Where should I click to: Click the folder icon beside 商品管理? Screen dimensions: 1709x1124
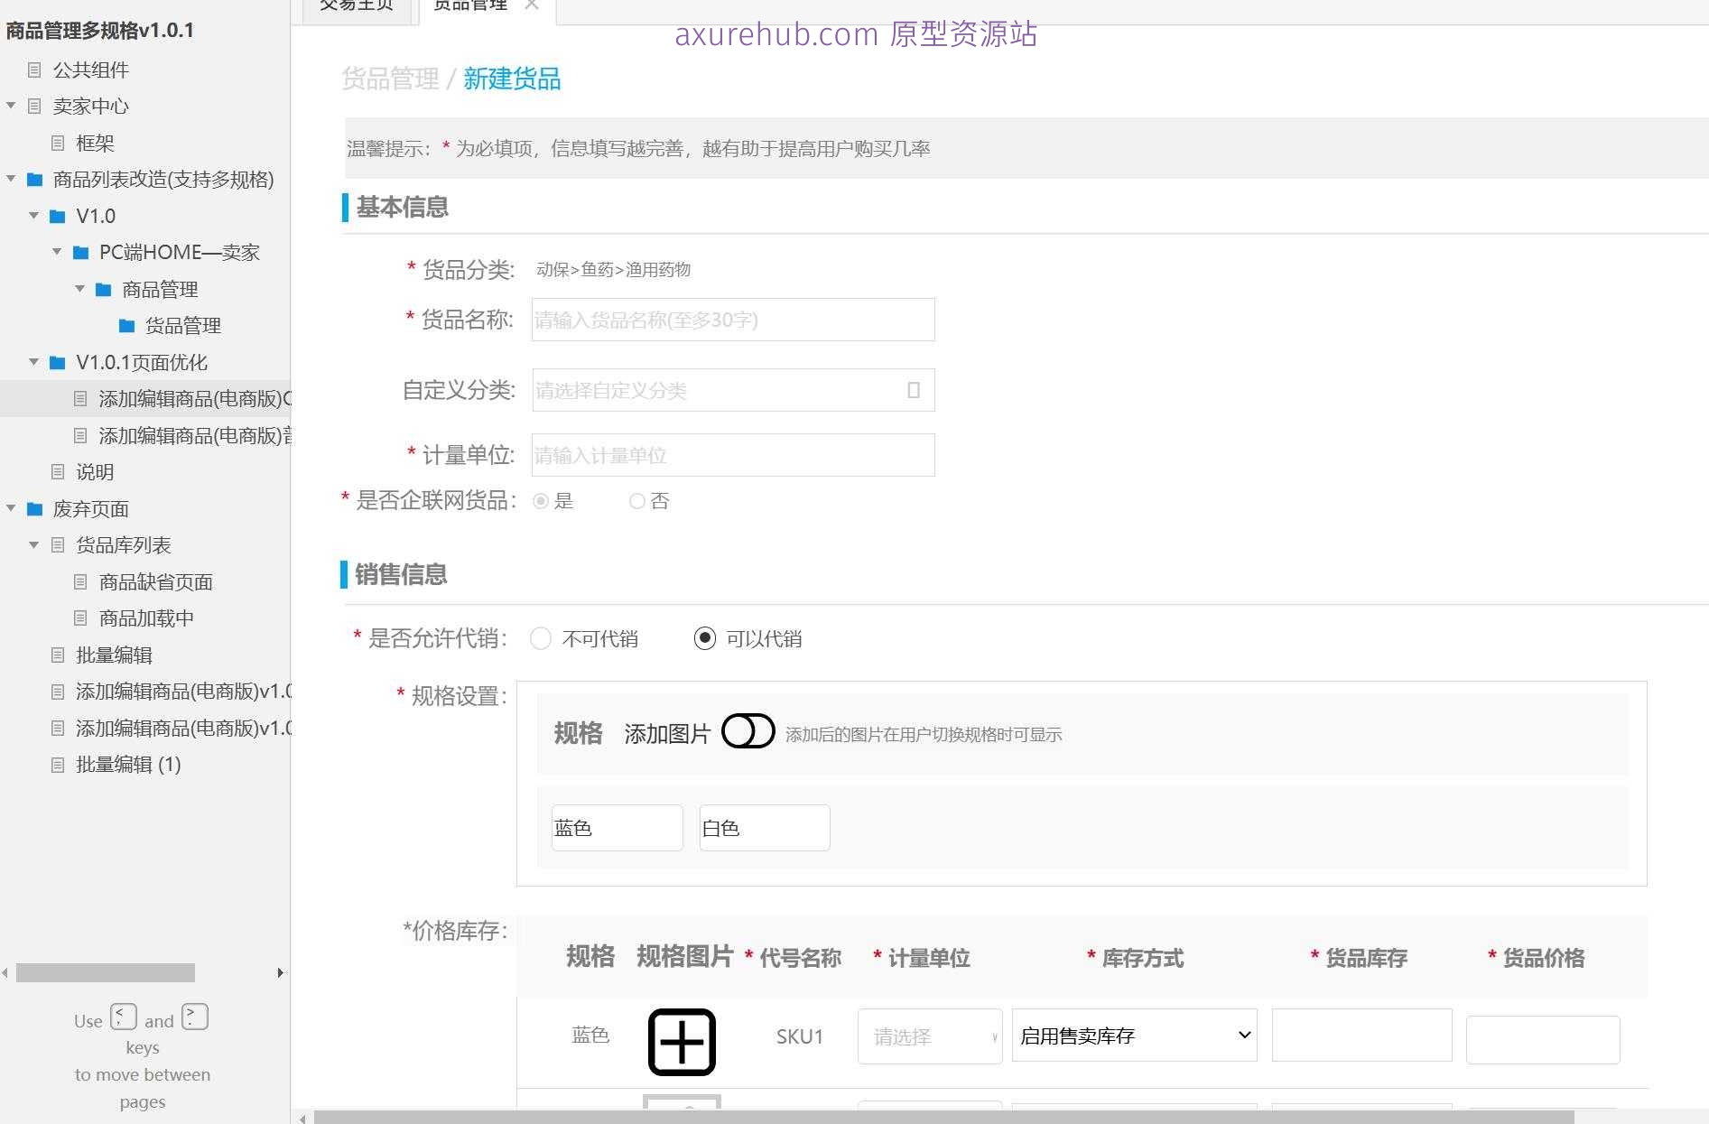(101, 289)
